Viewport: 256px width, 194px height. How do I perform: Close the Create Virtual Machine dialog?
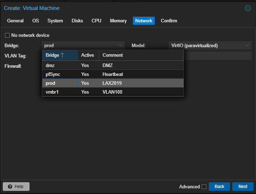click(248, 8)
